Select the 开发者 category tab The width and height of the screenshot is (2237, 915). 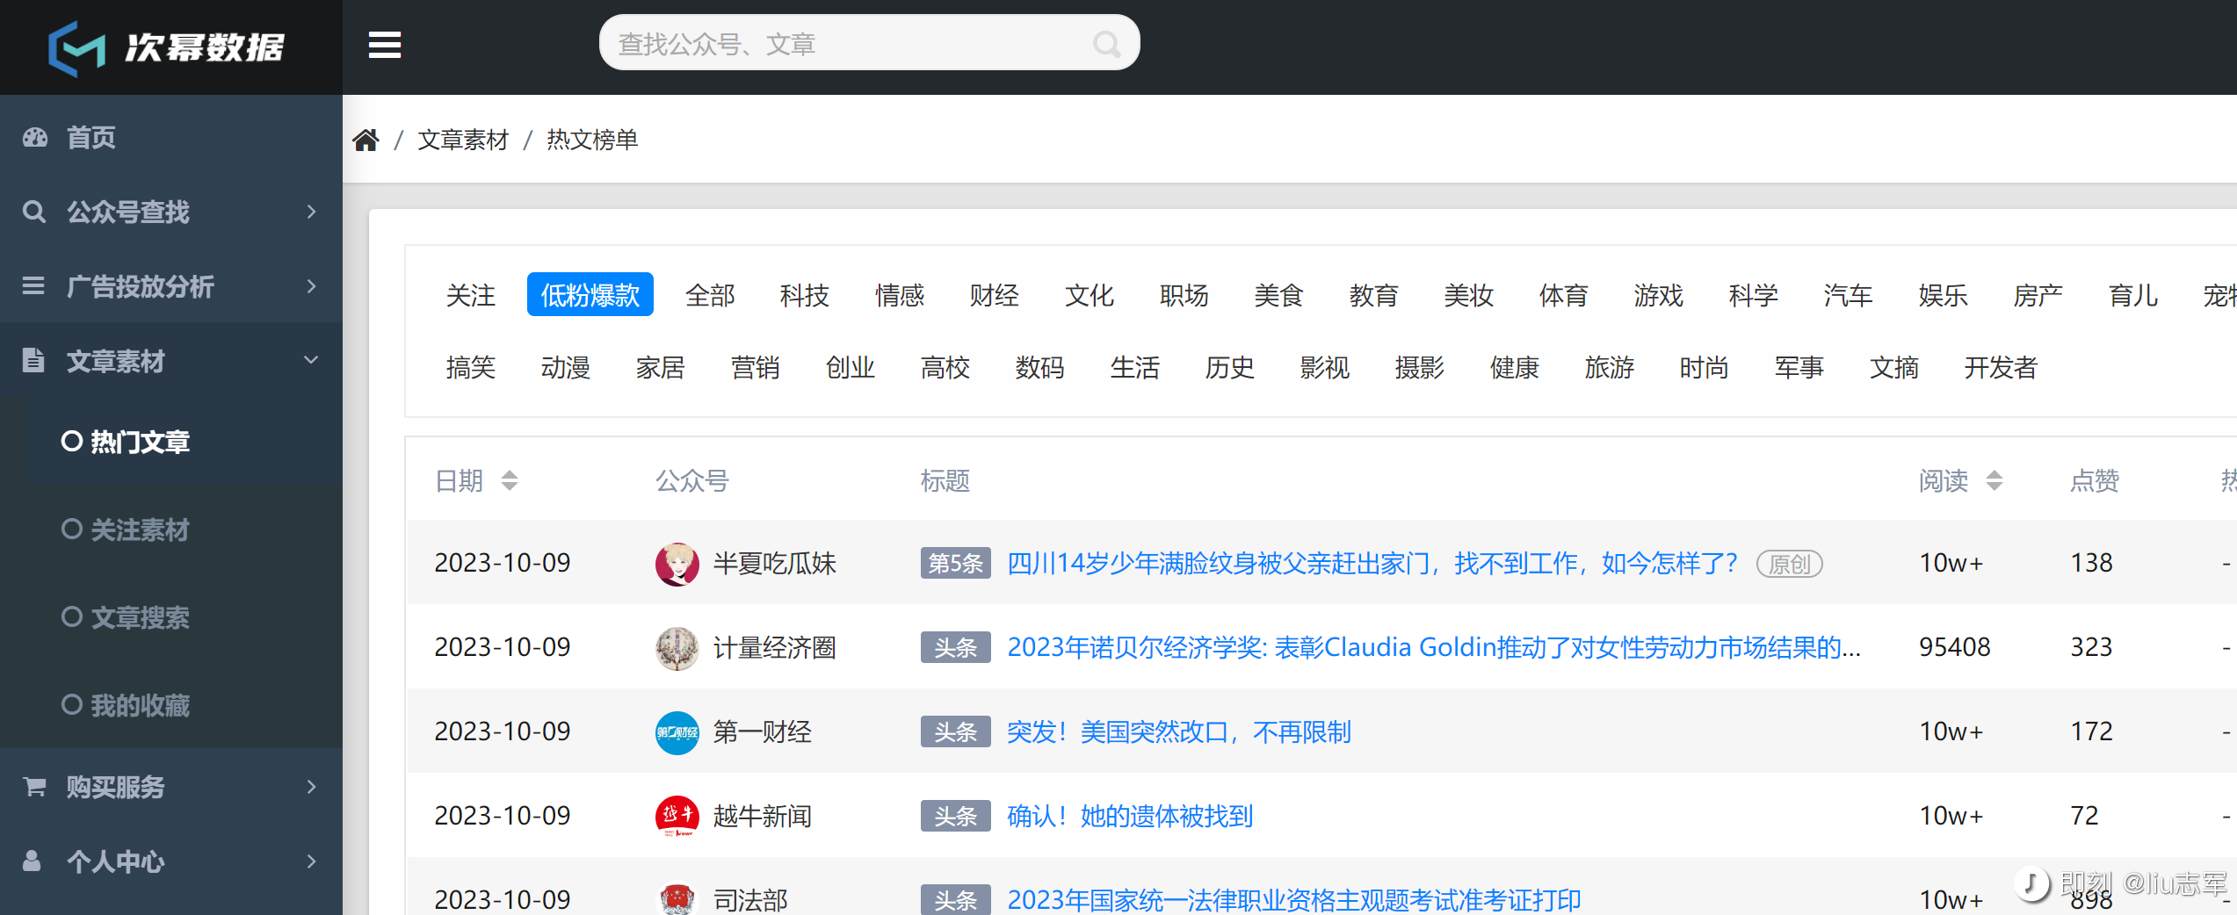tap(2001, 367)
